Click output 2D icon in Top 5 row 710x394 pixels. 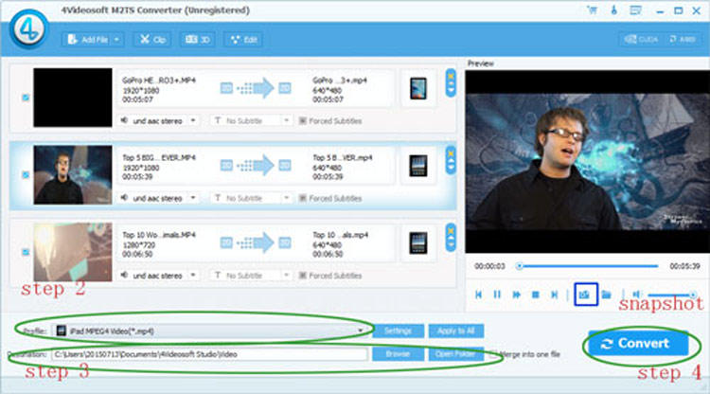click(285, 166)
